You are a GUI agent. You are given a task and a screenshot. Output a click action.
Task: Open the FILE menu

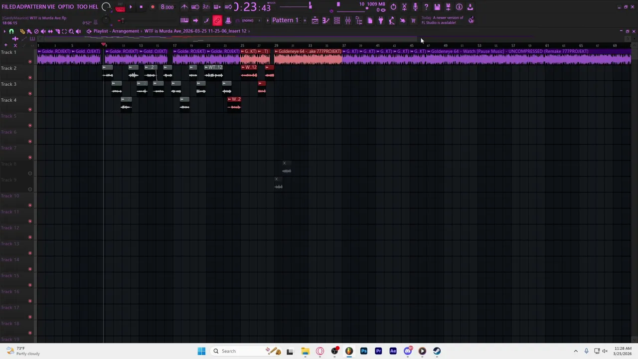(6, 7)
